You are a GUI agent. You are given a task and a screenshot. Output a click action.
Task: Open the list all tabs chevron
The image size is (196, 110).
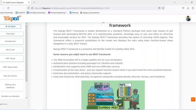(175, 2)
